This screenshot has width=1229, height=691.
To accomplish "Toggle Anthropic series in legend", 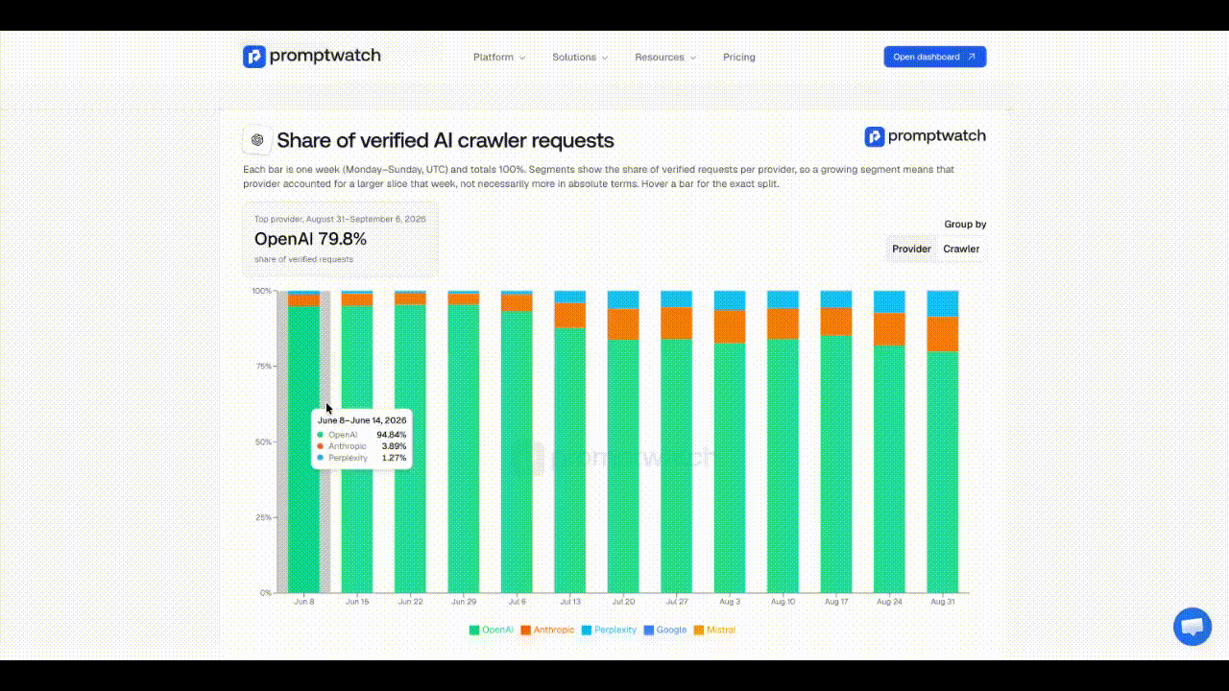I will tap(547, 630).
